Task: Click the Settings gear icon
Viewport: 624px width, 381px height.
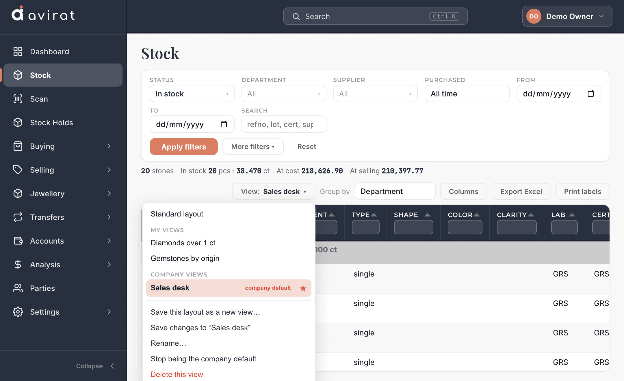Action: pyautogui.click(x=18, y=312)
